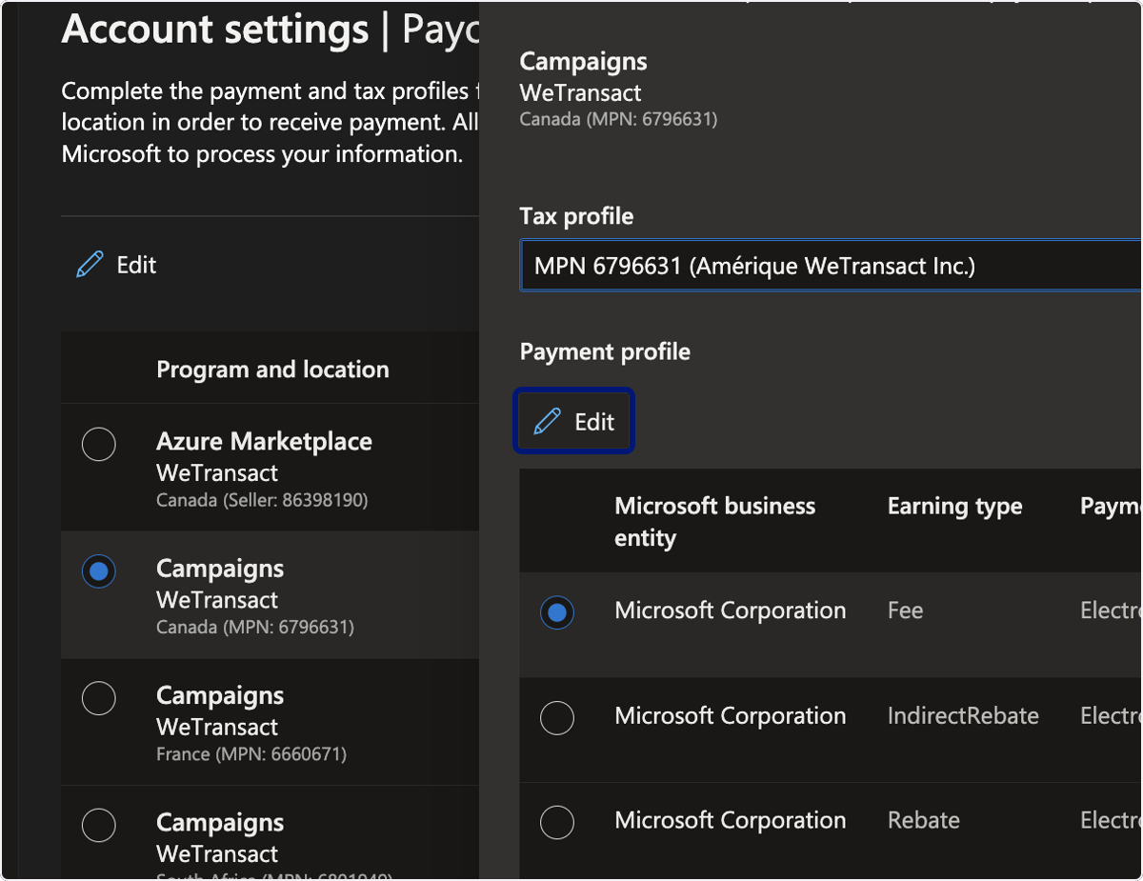Select the Campaigns Canada MPN 6796631 radio button
1143x881 pixels.
[99, 571]
